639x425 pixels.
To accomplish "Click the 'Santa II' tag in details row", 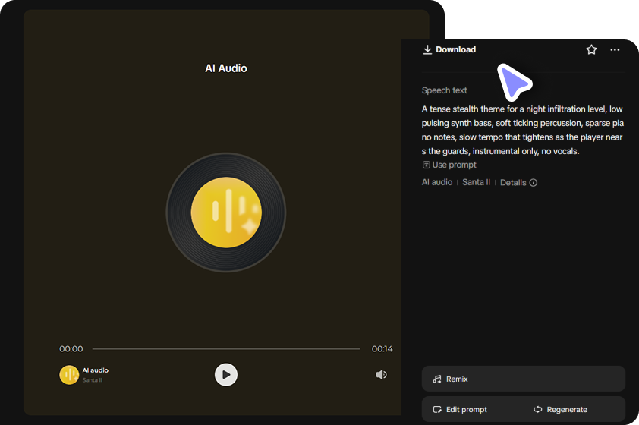I will point(476,182).
